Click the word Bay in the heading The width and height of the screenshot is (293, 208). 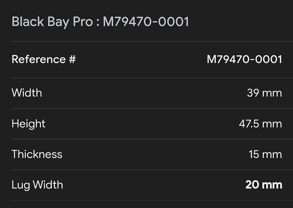pyautogui.click(x=58, y=22)
